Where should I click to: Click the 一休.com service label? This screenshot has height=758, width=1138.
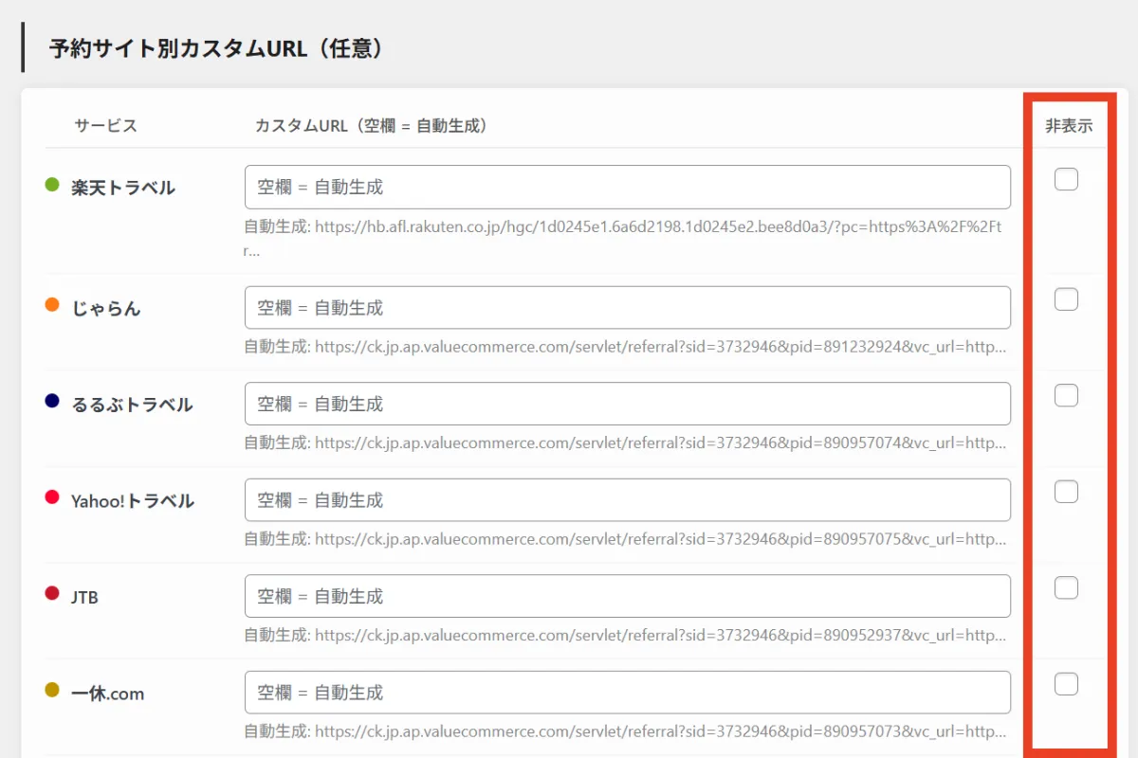(x=107, y=694)
